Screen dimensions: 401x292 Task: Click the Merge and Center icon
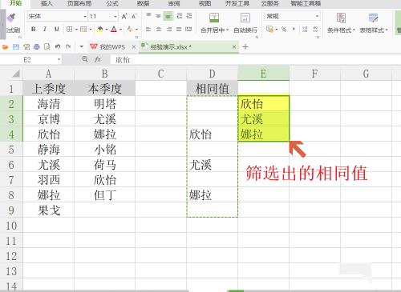tap(214, 18)
